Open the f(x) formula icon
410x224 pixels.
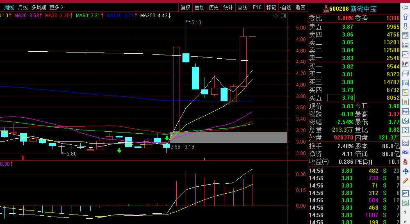point(405,121)
